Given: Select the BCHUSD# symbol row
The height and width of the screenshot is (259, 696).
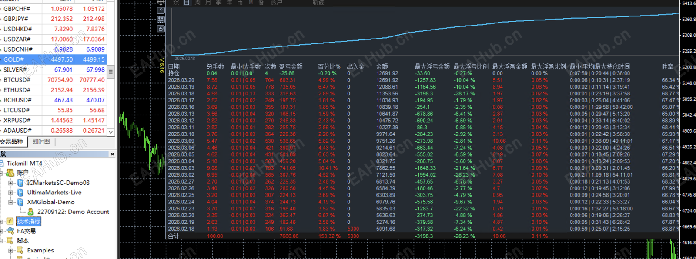Looking at the screenshot, I should 53,100.
